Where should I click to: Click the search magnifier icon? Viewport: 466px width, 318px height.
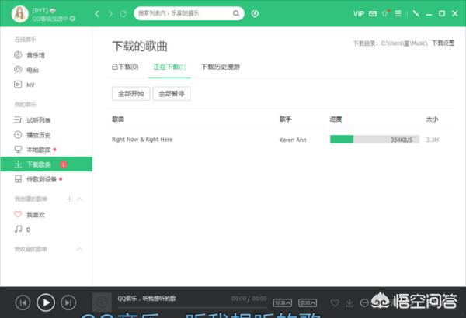233,13
